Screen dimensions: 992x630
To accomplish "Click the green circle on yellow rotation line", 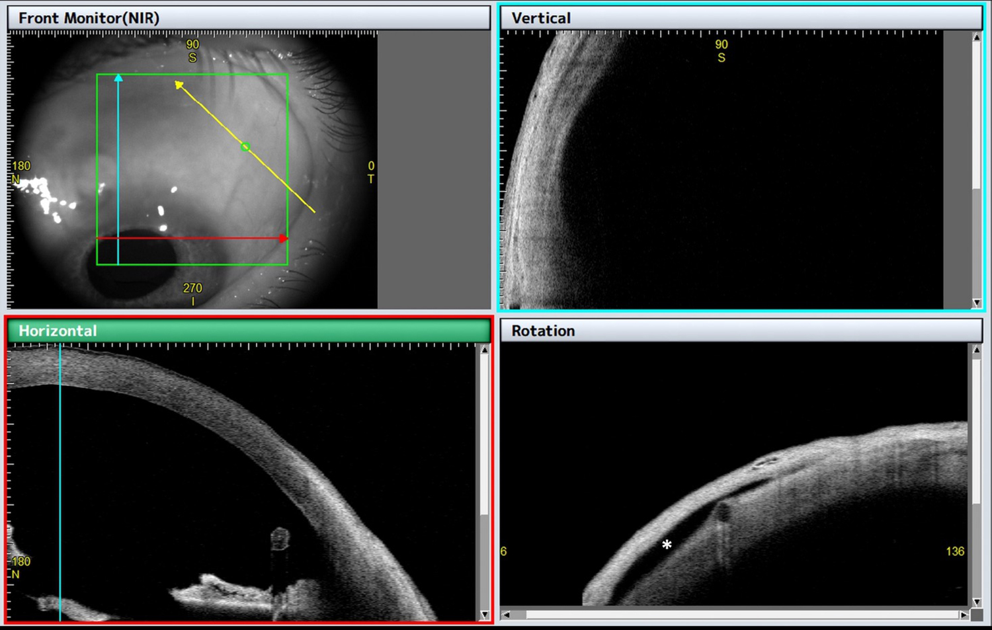I will point(245,147).
